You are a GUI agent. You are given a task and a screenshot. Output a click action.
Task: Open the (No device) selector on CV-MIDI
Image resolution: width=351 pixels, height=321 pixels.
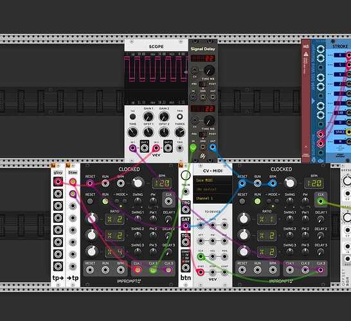tap(212, 189)
